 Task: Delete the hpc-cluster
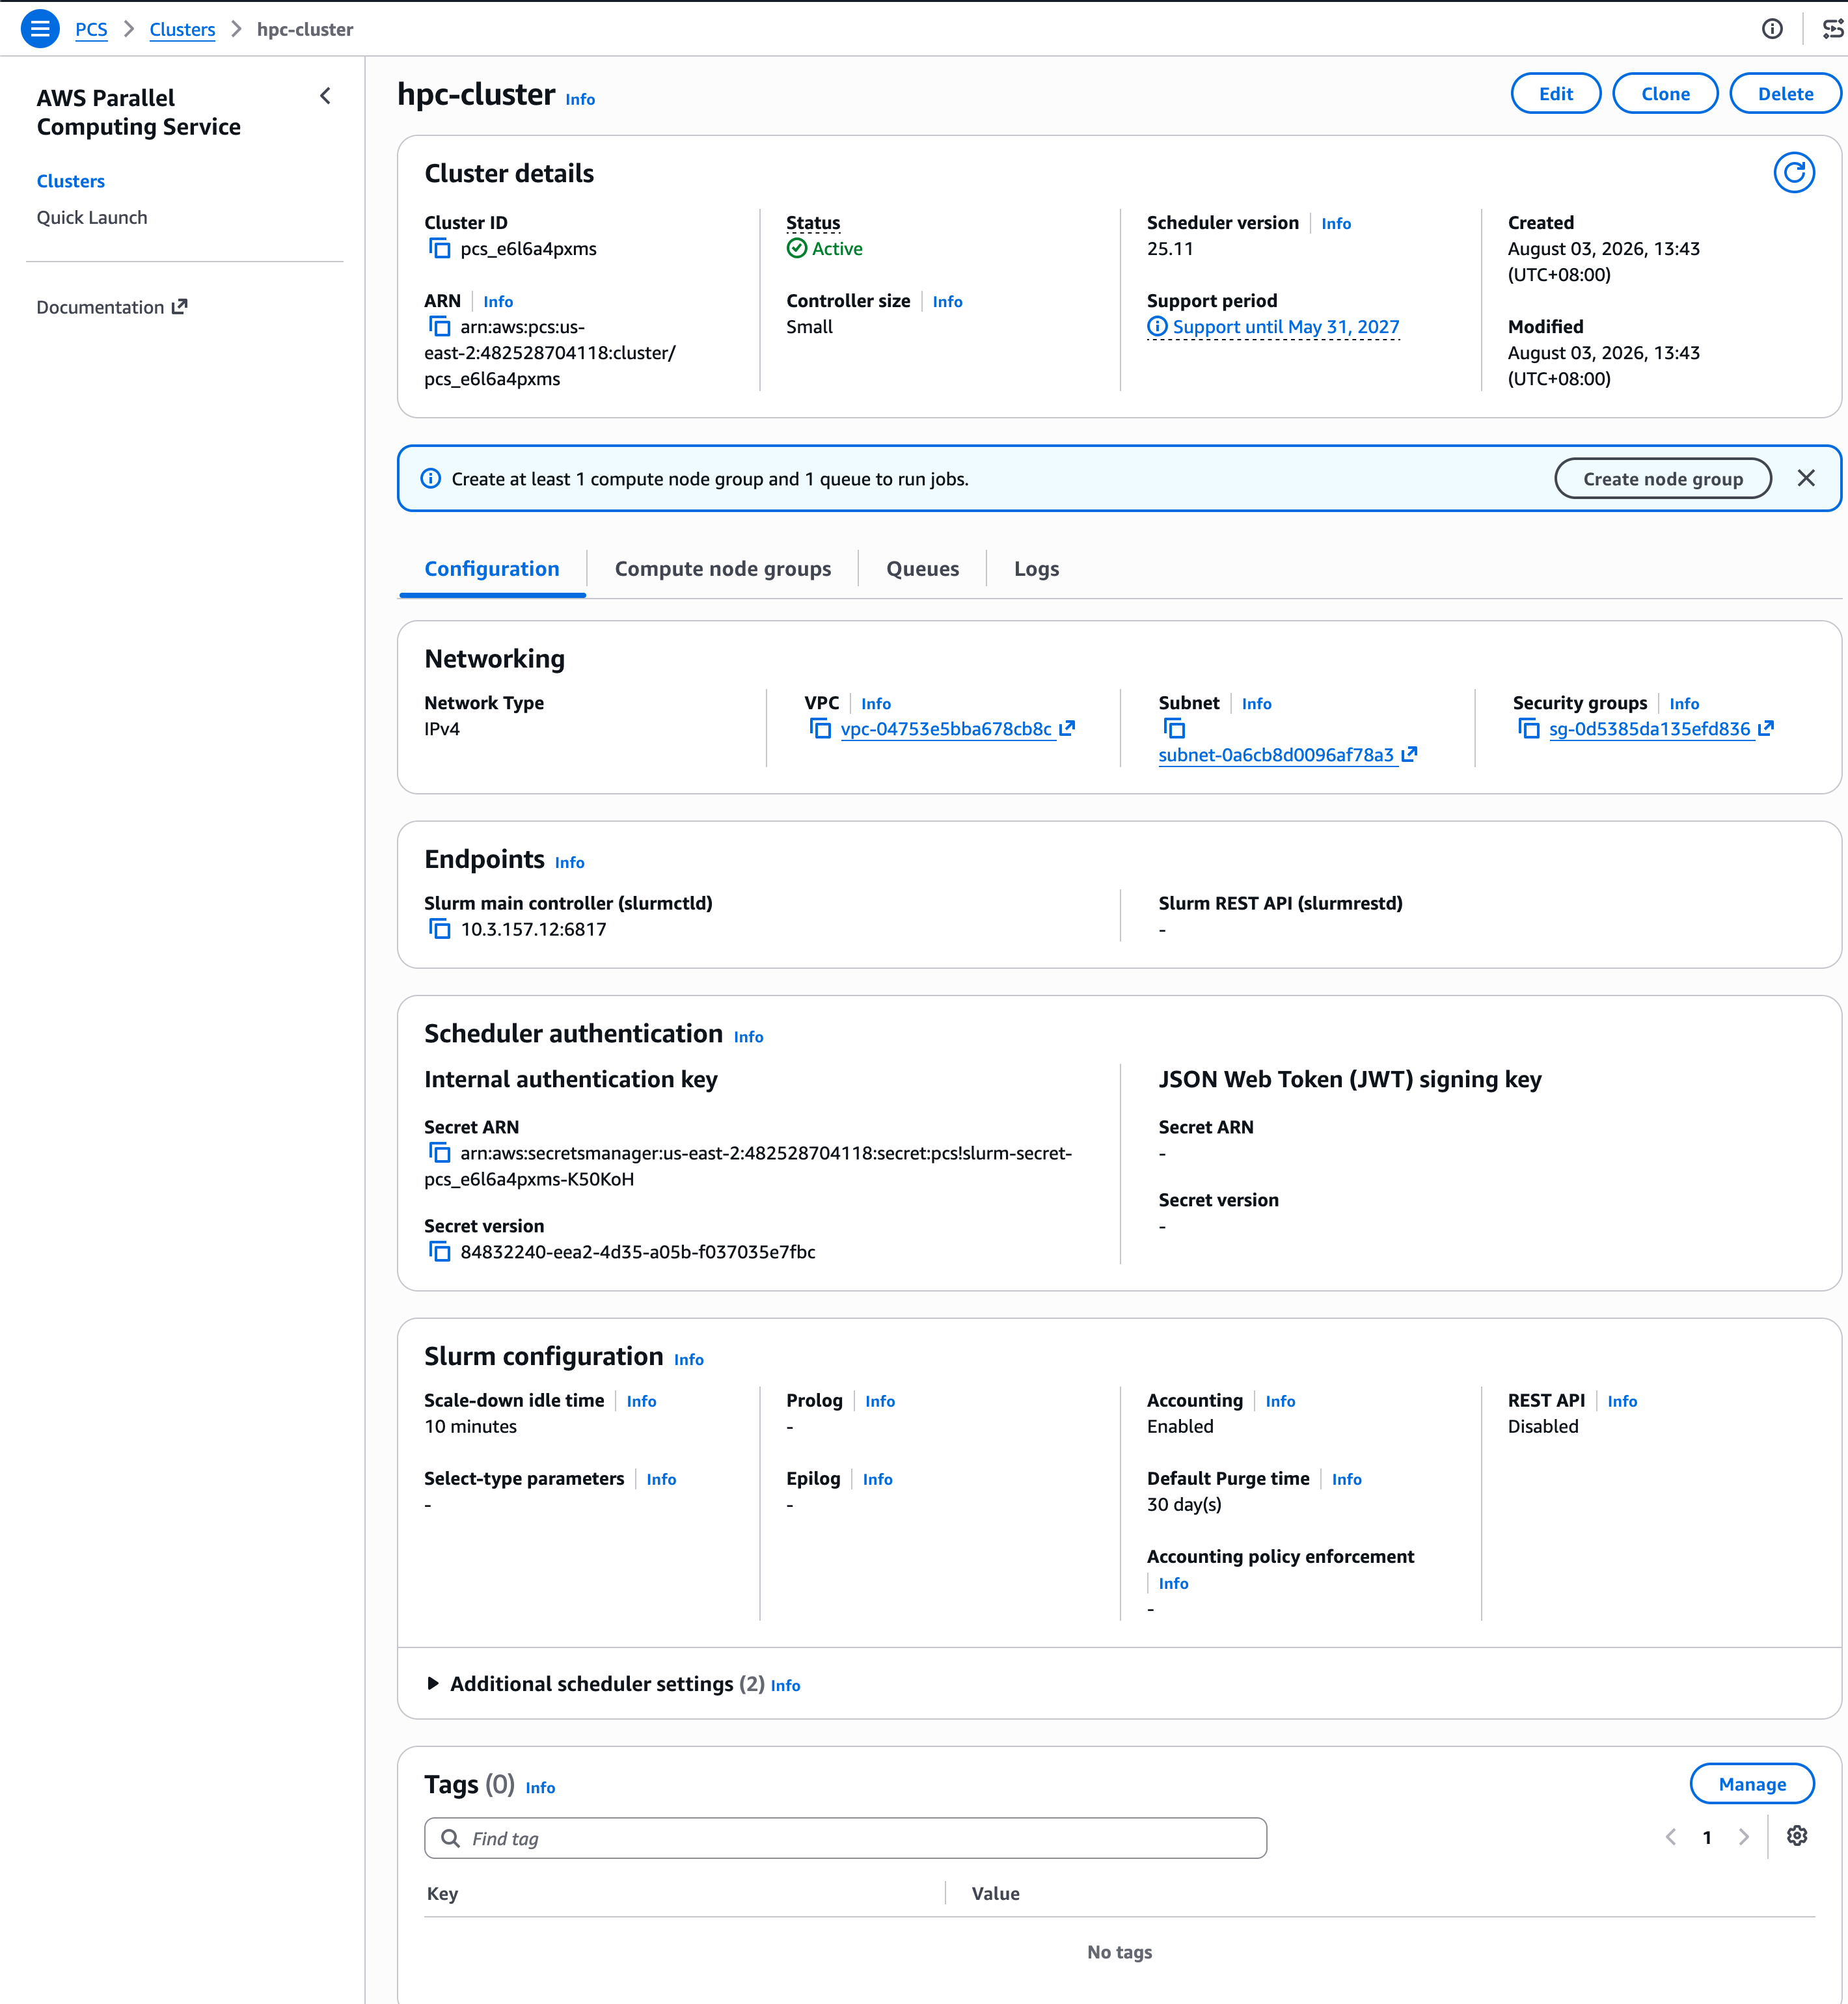pyautogui.click(x=1786, y=93)
